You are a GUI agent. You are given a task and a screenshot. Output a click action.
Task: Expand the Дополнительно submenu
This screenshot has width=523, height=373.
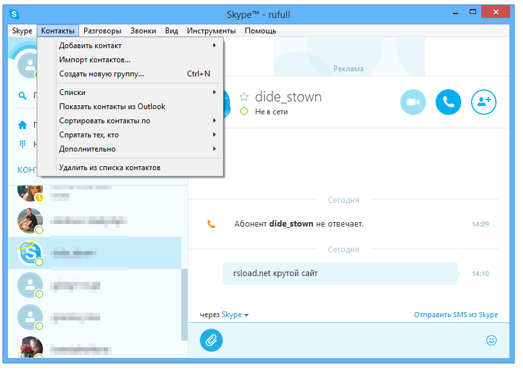pyautogui.click(x=130, y=149)
